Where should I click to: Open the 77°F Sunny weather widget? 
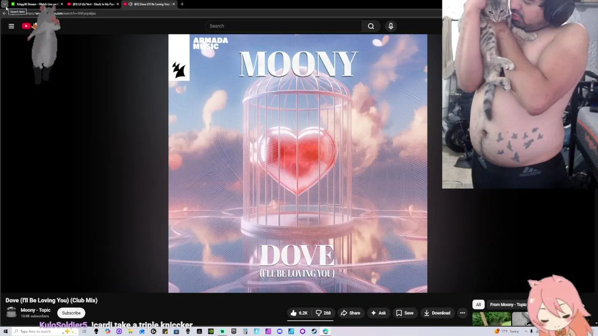coord(507,331)
